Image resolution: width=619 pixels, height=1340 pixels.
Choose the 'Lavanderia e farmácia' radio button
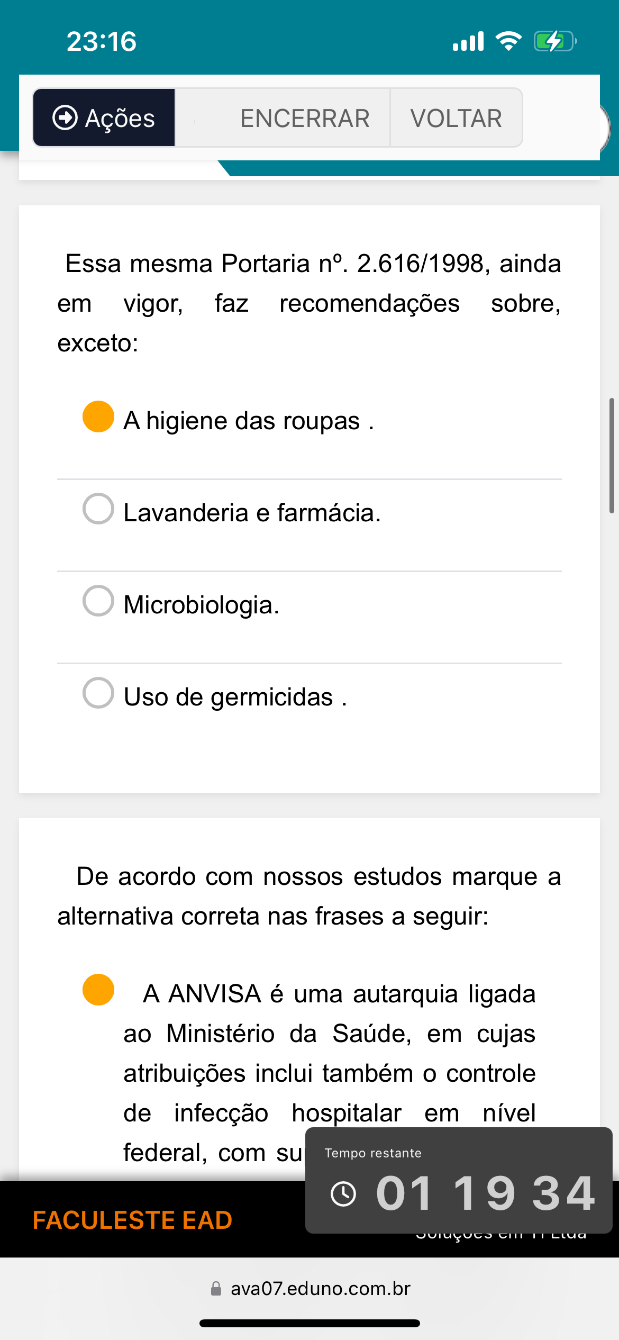point(98,509)
